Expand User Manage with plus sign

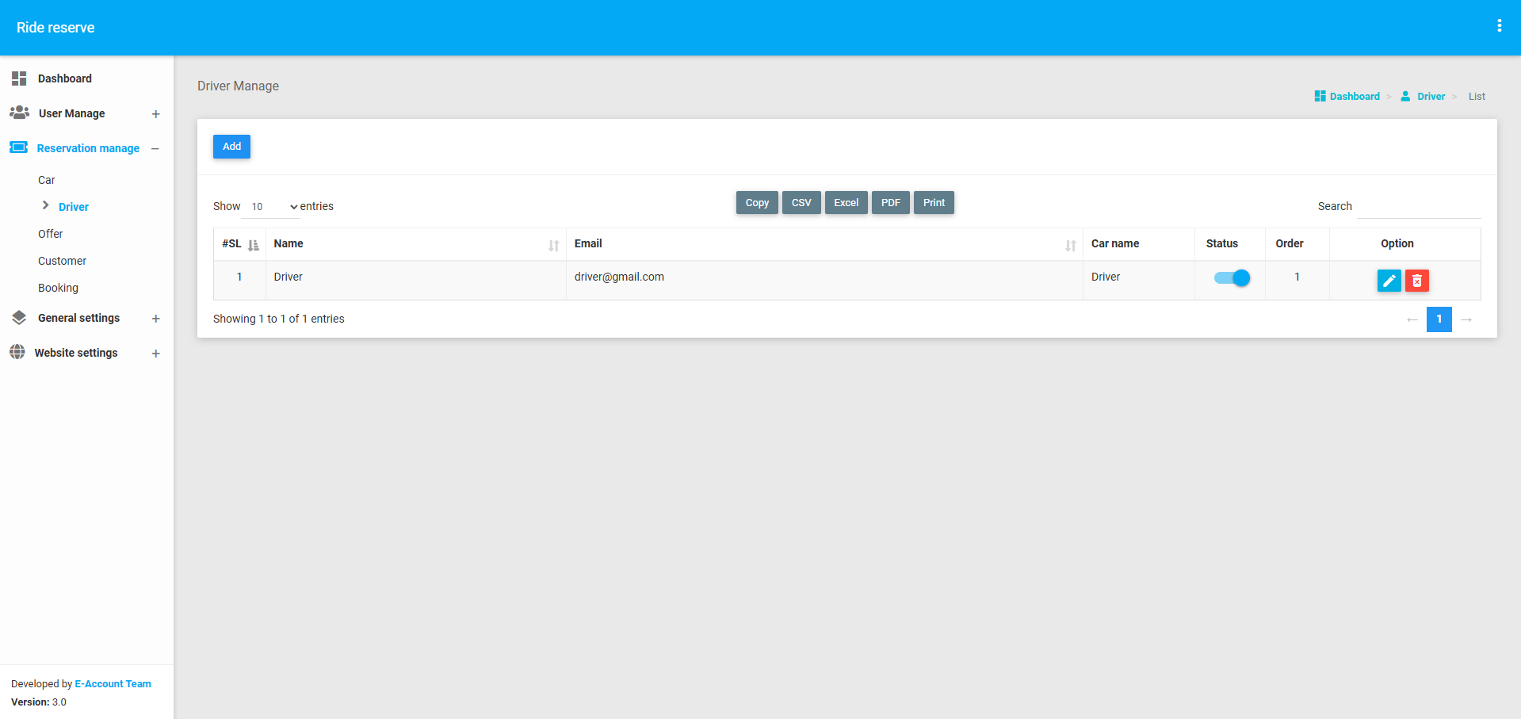pos(156,114)
